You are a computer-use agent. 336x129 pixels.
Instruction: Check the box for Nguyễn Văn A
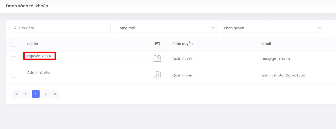click(14, 59)
